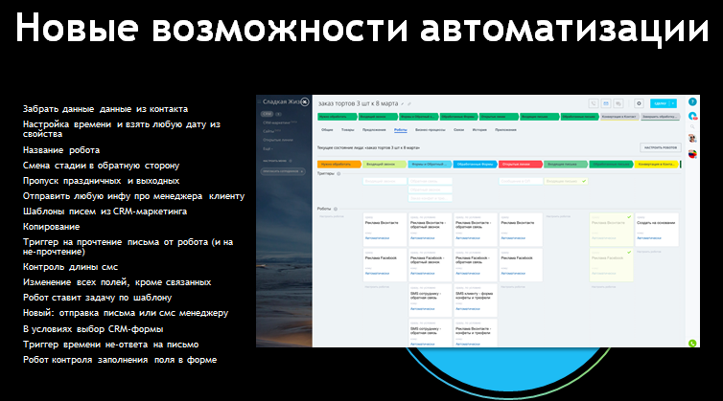Click the orange Нужно обработать stage header

[x=338, y=164]
